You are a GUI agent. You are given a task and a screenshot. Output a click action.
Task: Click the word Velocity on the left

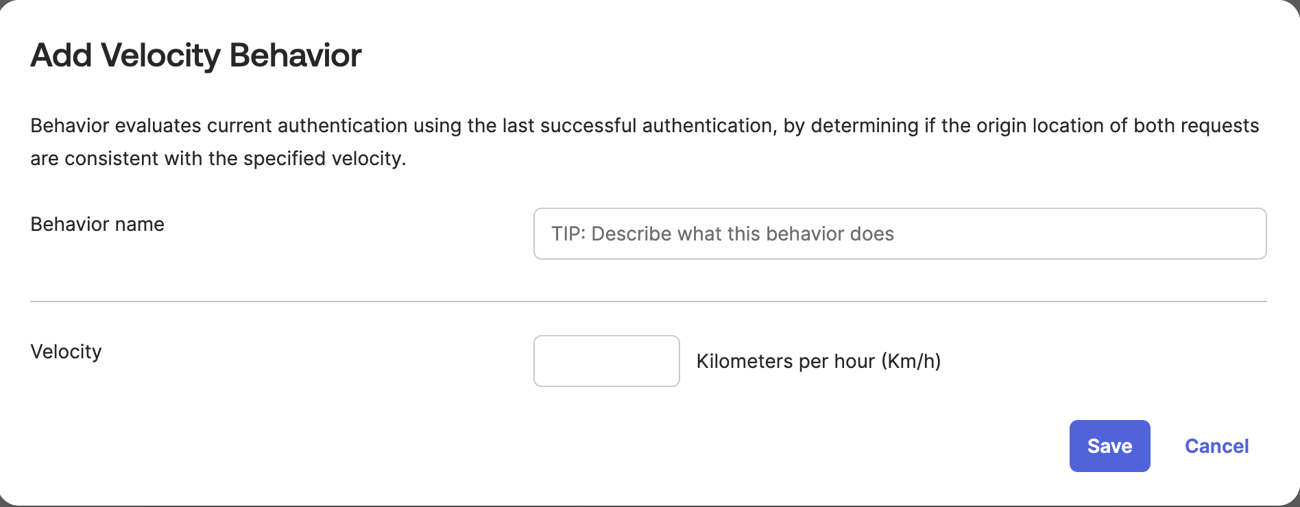[x=66, y=351]
